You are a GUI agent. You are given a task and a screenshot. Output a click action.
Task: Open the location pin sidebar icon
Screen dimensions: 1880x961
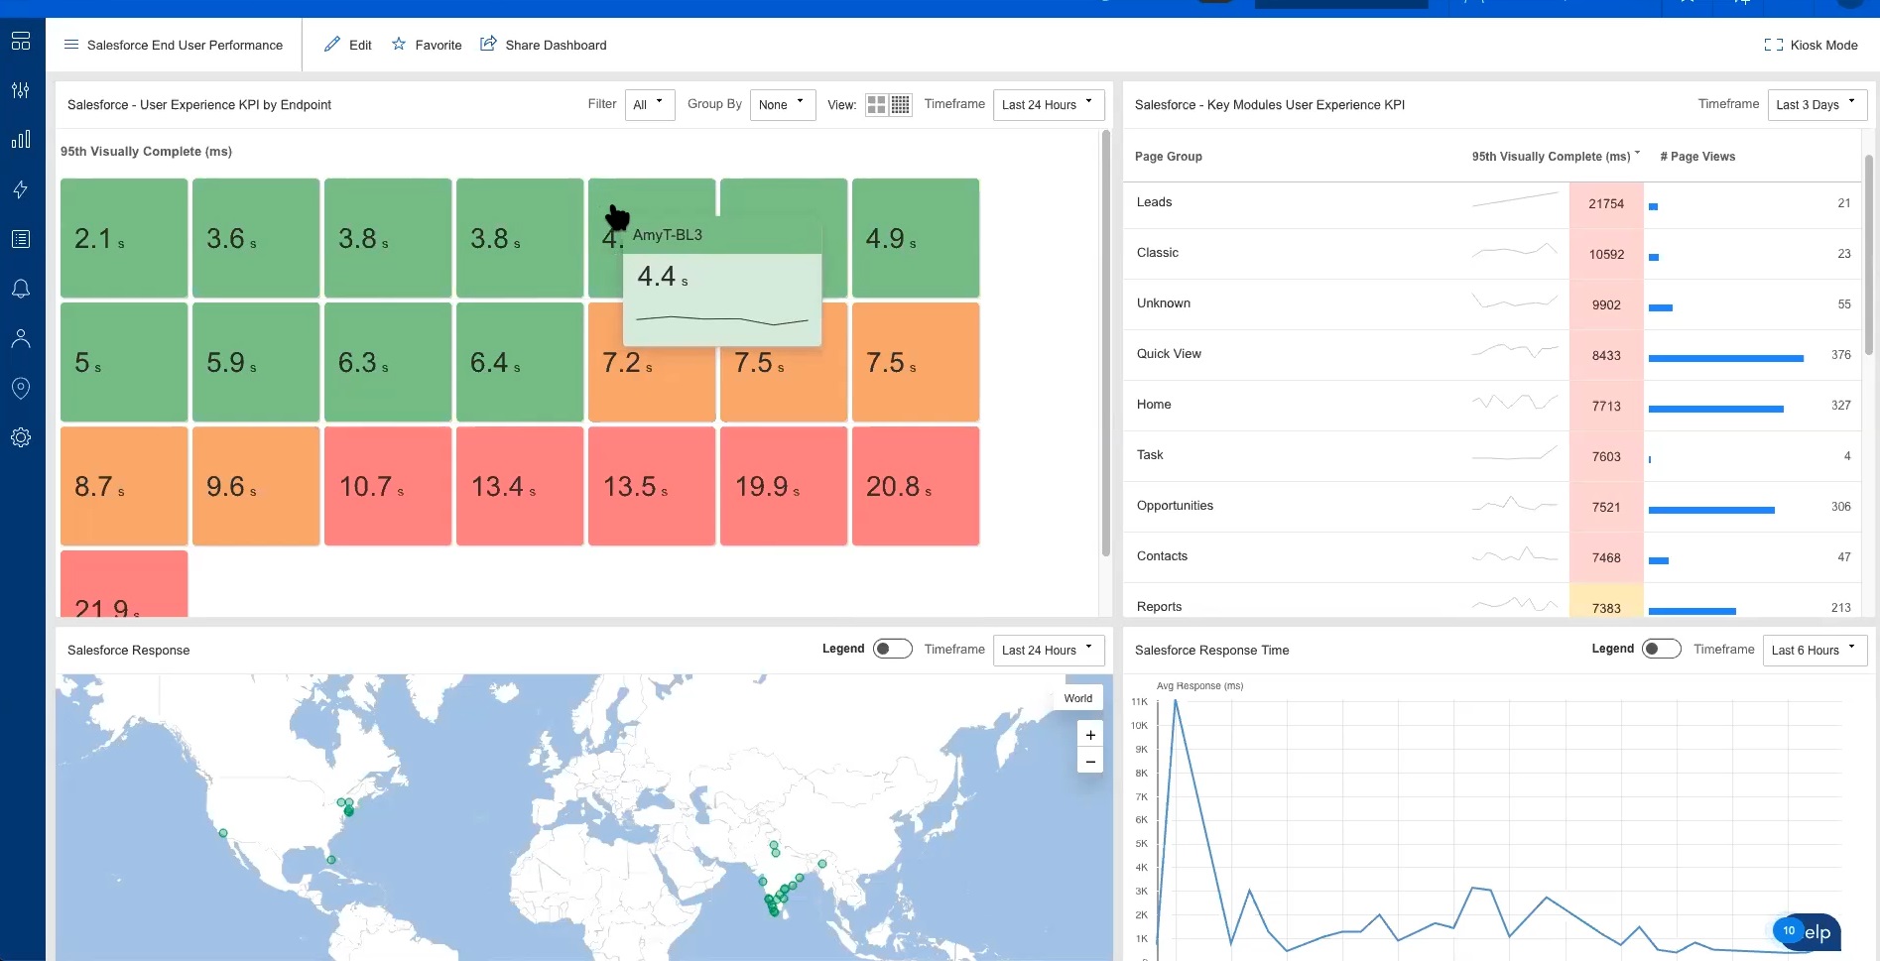[21, 388]
